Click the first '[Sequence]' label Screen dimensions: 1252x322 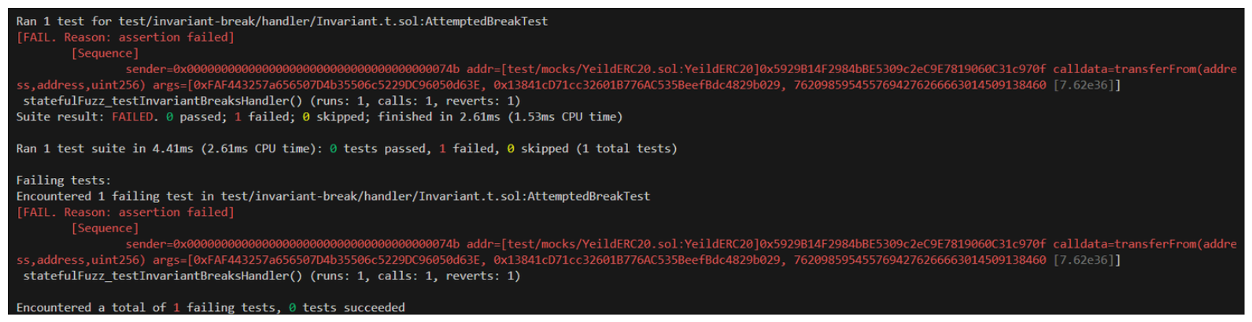105,53
